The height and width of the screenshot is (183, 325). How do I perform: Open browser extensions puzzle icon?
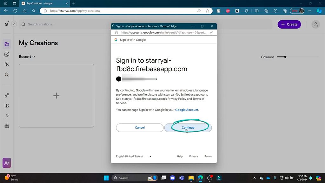[246, 11]
